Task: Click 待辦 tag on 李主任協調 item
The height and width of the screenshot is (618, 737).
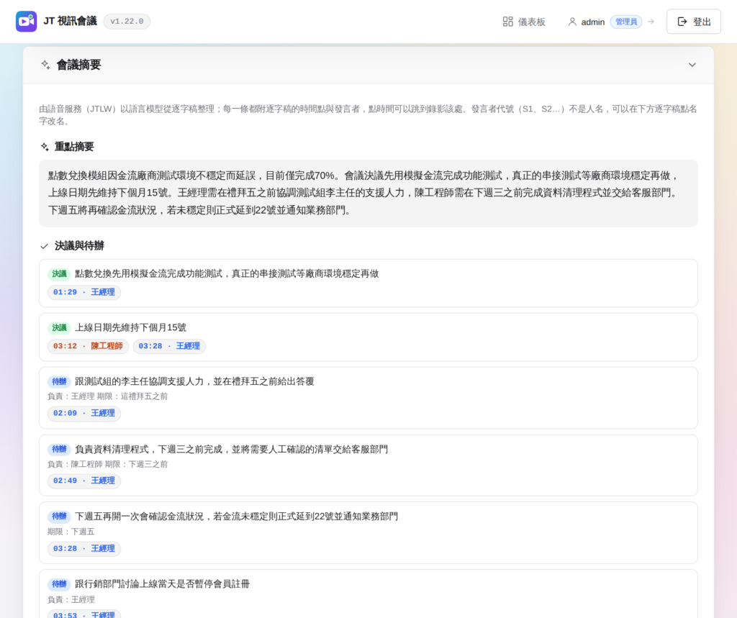Action: coord(59,381)
